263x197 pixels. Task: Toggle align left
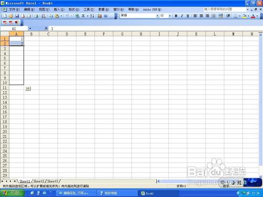[195, 16]
